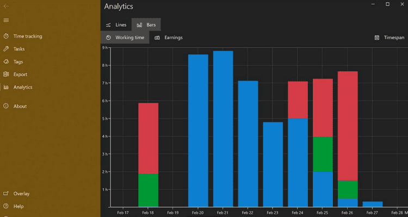Click the Working time pie icon

[x=108, y=38]
